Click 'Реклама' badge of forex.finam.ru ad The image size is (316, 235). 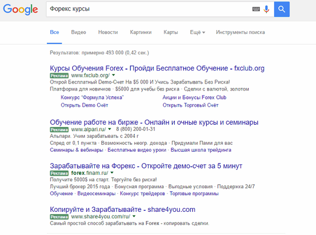click(x=59, y=173)
